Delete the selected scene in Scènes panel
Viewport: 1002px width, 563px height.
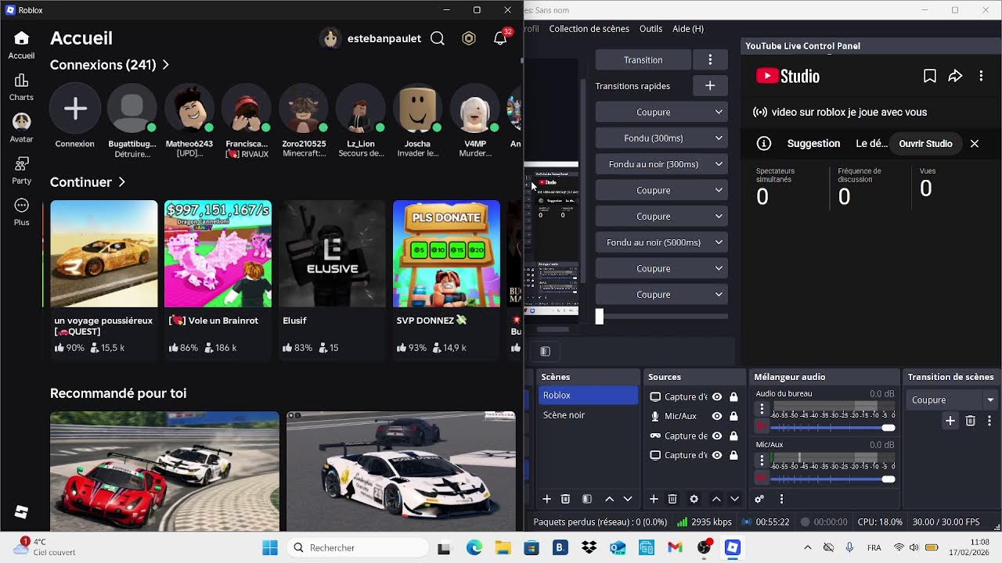565,499
